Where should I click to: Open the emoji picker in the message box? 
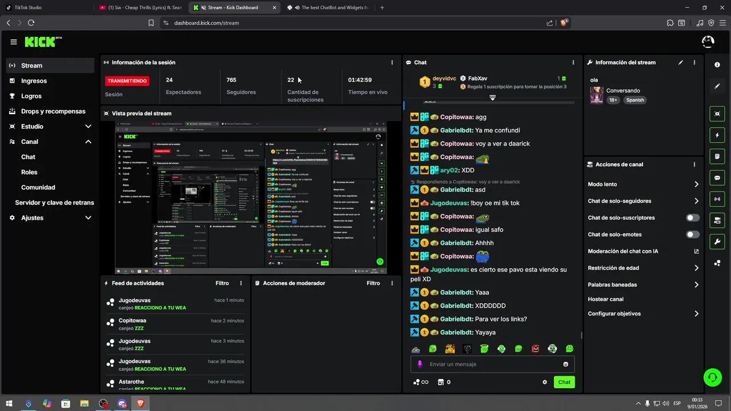coord(566,364)
